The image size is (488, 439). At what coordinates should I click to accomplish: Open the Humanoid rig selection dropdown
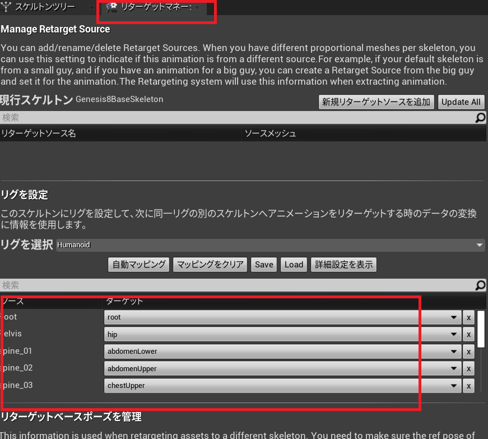point(271,245)
